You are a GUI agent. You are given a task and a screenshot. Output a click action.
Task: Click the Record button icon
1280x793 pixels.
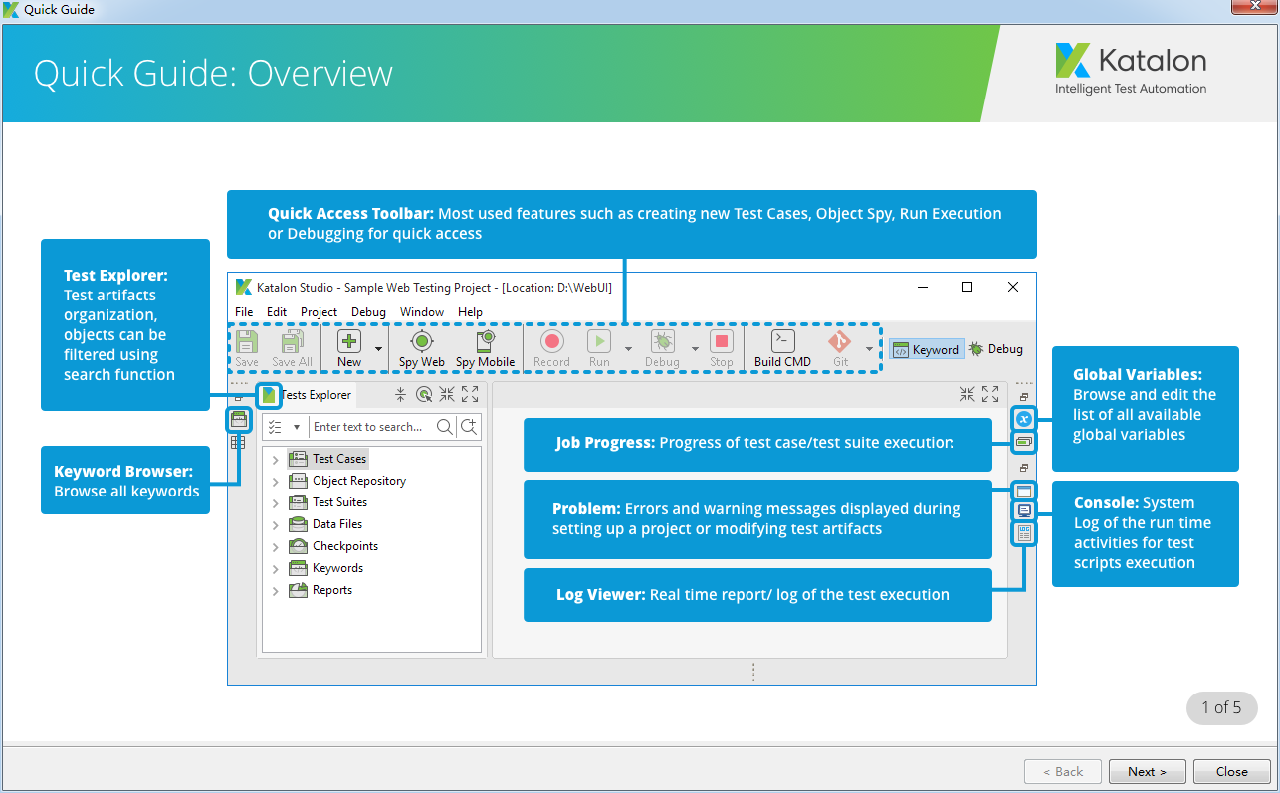tap(551, 342)
